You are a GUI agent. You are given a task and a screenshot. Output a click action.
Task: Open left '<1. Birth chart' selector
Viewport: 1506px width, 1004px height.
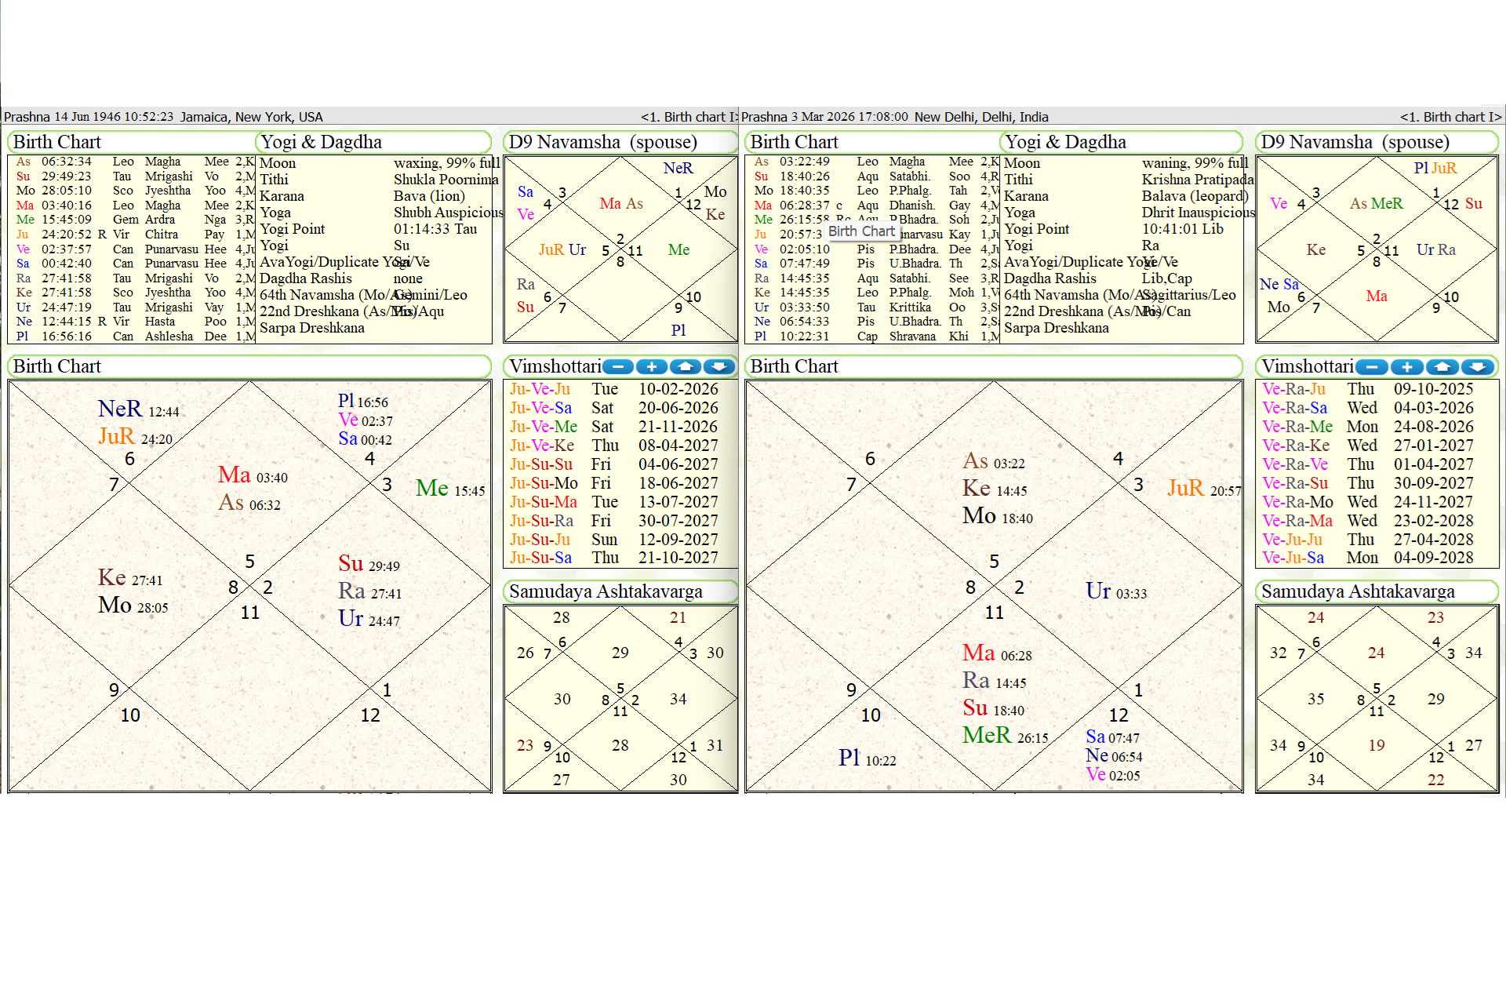tap(688, 117)
